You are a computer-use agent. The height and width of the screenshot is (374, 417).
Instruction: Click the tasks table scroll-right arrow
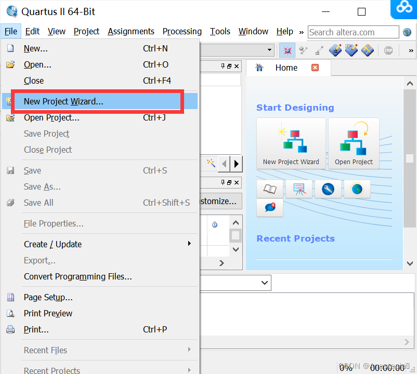(x=221, y=263)
